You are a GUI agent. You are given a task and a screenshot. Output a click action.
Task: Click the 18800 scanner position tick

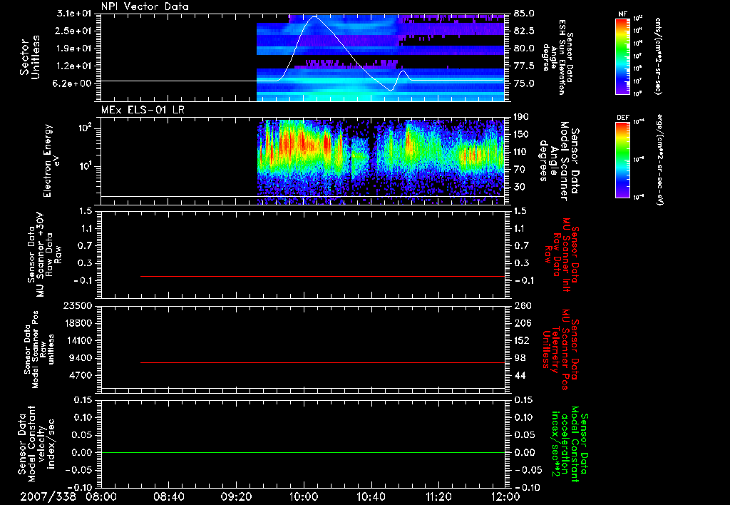click(80, 323)
